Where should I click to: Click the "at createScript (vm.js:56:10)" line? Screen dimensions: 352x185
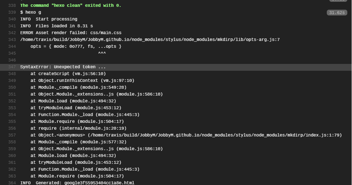tap(68, 74)
